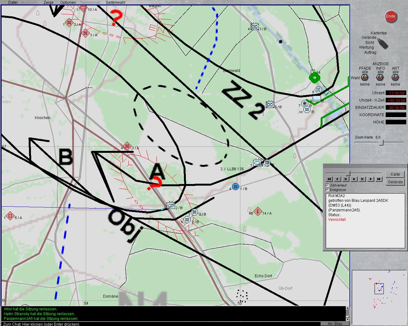Select red unit icon 5/A
This screenshot has height=326, width=408.
coord(10,216)
